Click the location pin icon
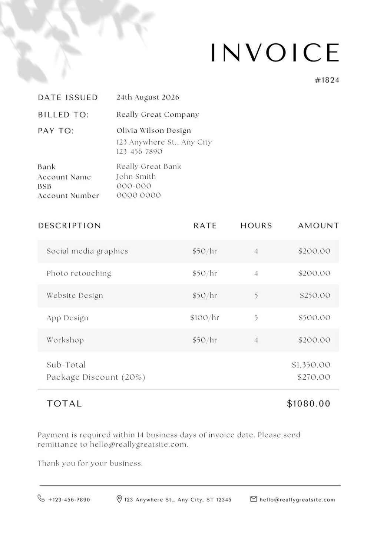The height and width of the screenshot is (534, 377). (119, 499)
